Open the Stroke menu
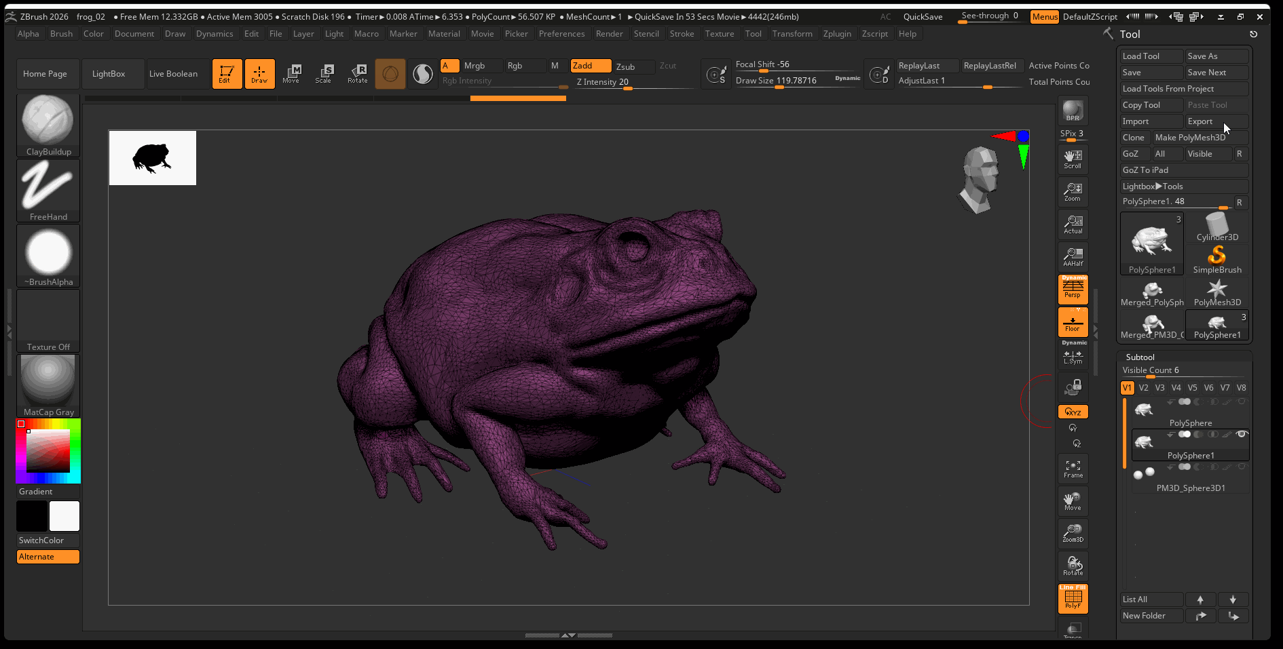The image size is (1283, 649). [682, 34]
